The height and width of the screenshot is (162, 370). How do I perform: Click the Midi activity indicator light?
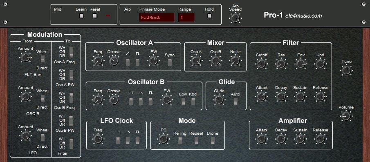pos(108,16)
